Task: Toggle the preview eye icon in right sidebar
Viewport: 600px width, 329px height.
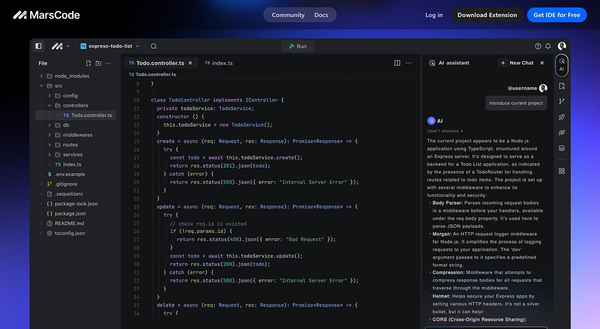Action: coord(561,132)
